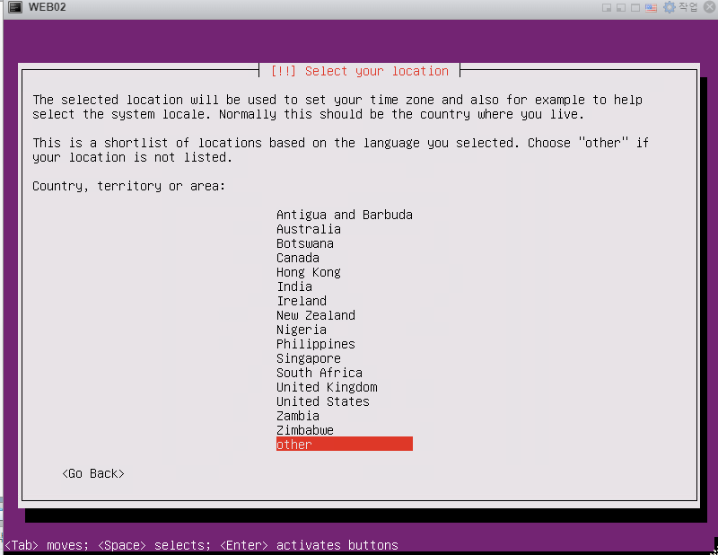This screenshot has height=555, width=718.
Task: Pick Zimbabwe from the country list
Action: (345, 430)
